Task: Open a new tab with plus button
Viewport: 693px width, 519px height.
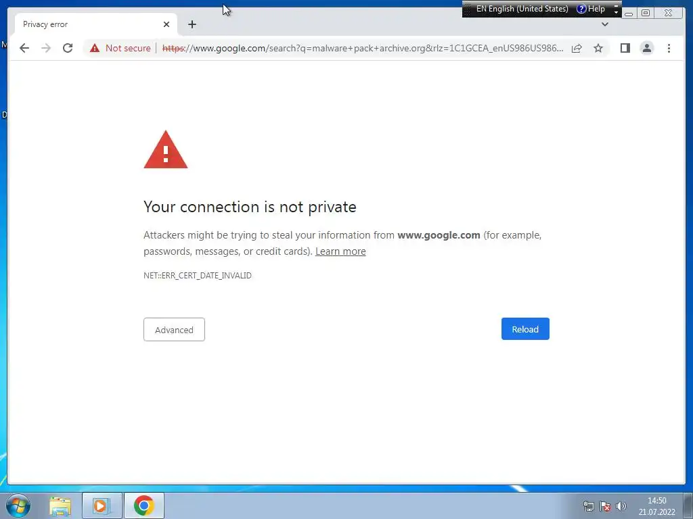Action: tap(192, 24)
